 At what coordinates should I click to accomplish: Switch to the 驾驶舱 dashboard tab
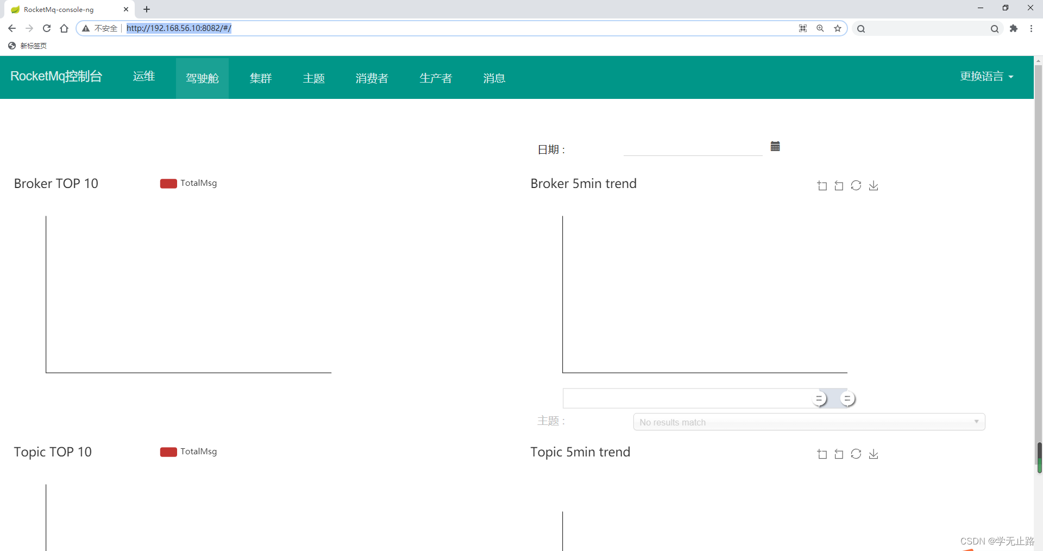[202, 78]
